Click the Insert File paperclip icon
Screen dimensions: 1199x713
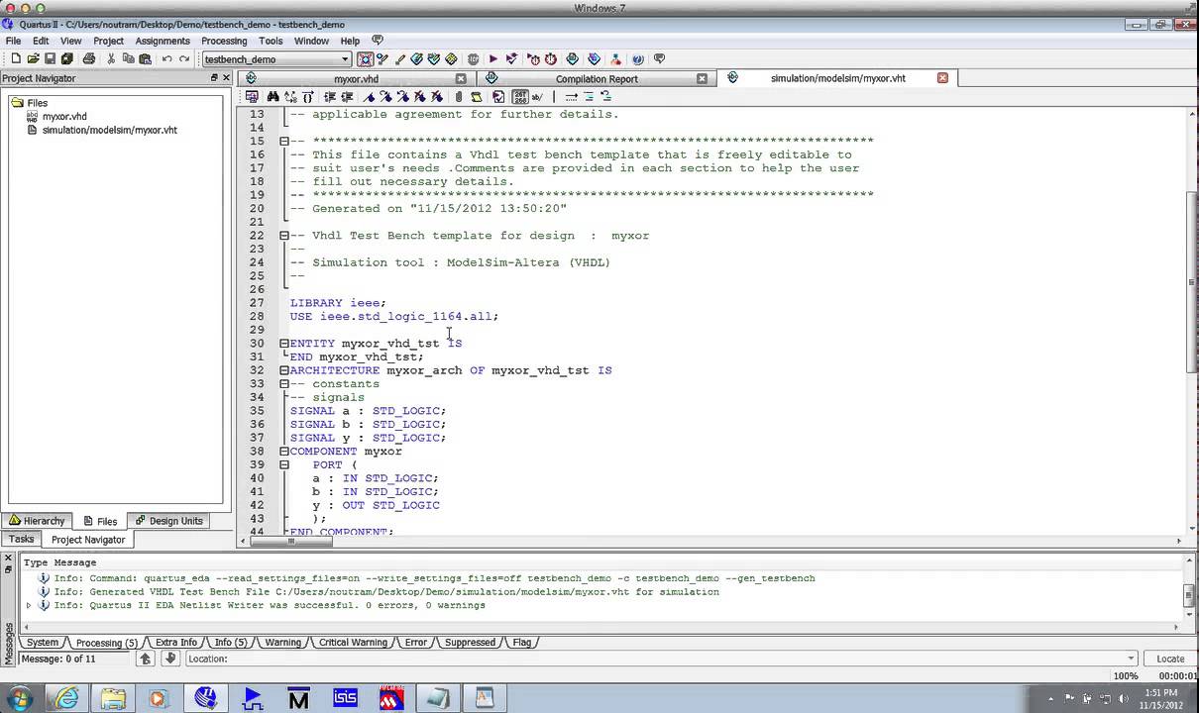click(x=459, y=96)
